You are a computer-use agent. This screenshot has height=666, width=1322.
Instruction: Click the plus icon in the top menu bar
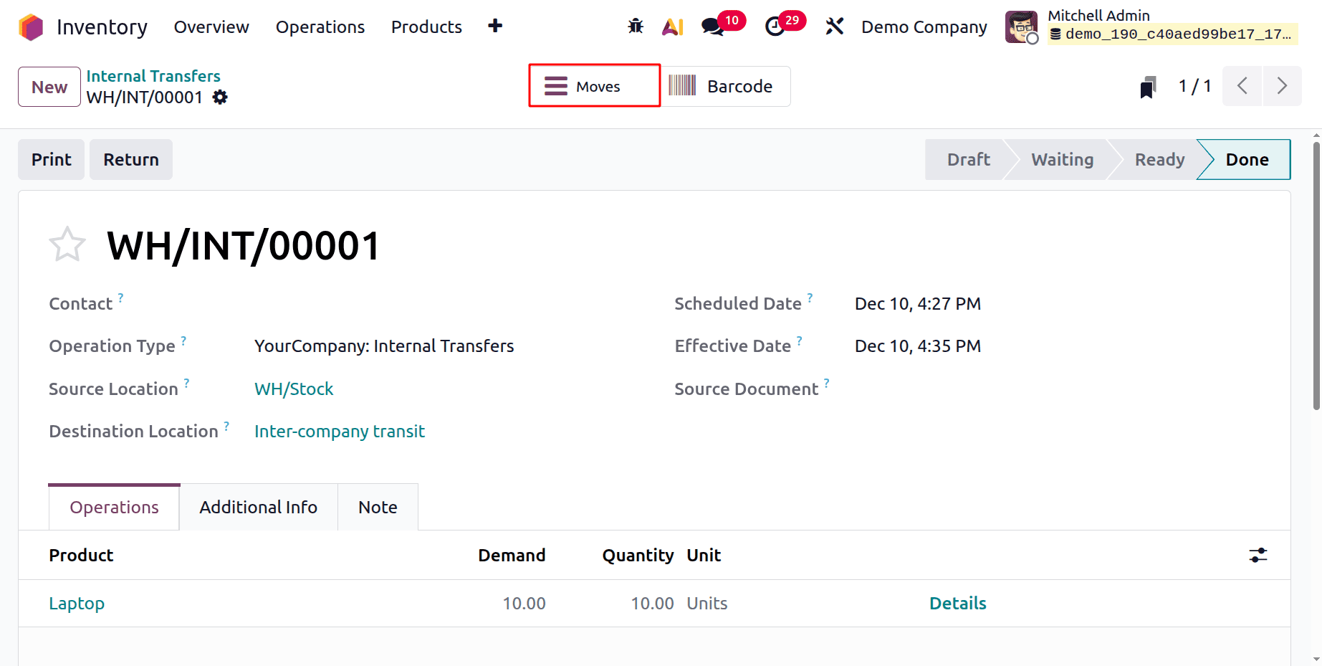tap(494, 26)
